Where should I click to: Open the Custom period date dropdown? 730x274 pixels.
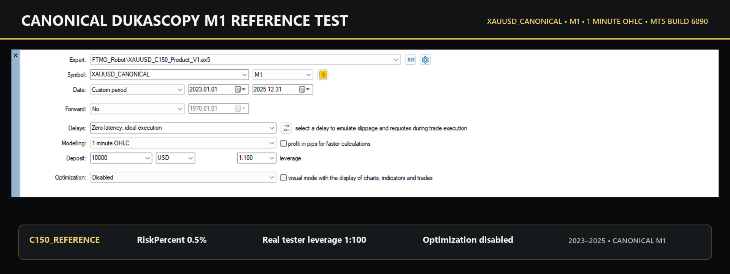137,90
